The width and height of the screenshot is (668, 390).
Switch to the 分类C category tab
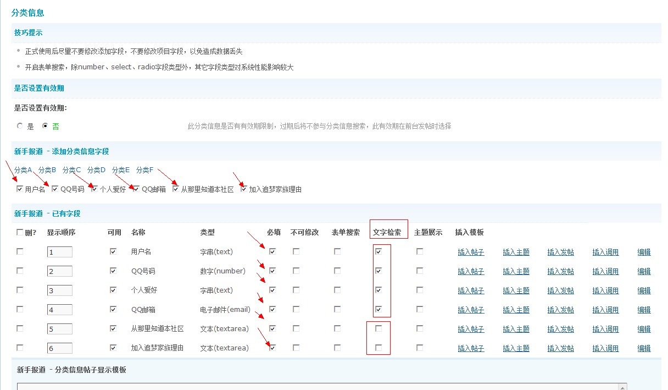[x=72, y=170]
